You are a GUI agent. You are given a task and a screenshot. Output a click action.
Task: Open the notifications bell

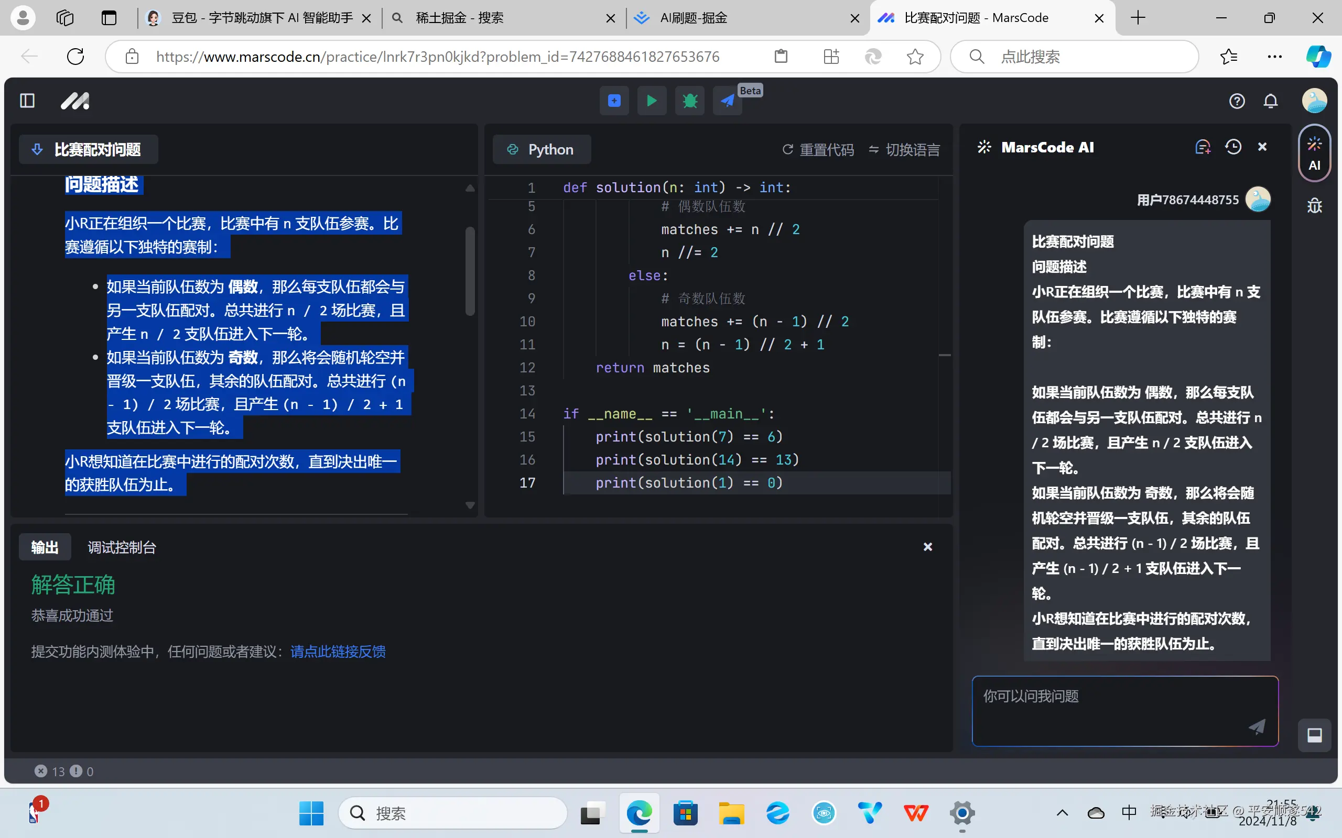1271,102
